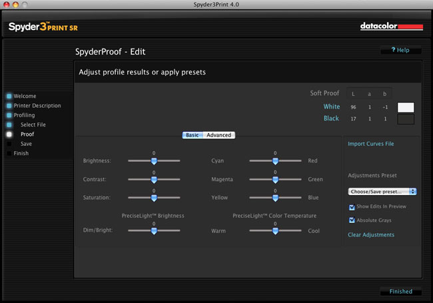This screenshot has width=433, height=303.
Task: Click the Black soft proof color swatch
Action: point(406,119)
